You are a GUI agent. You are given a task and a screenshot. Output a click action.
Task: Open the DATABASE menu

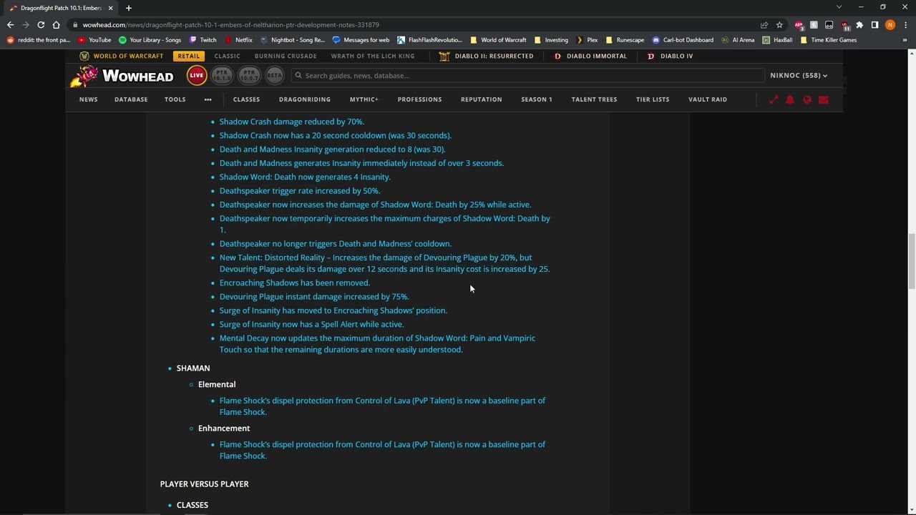(131, 99)
